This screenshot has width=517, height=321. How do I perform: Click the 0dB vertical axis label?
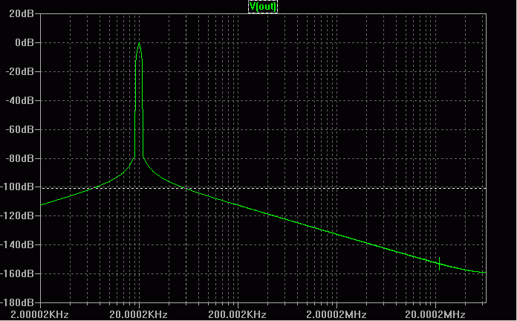(25, 42)
